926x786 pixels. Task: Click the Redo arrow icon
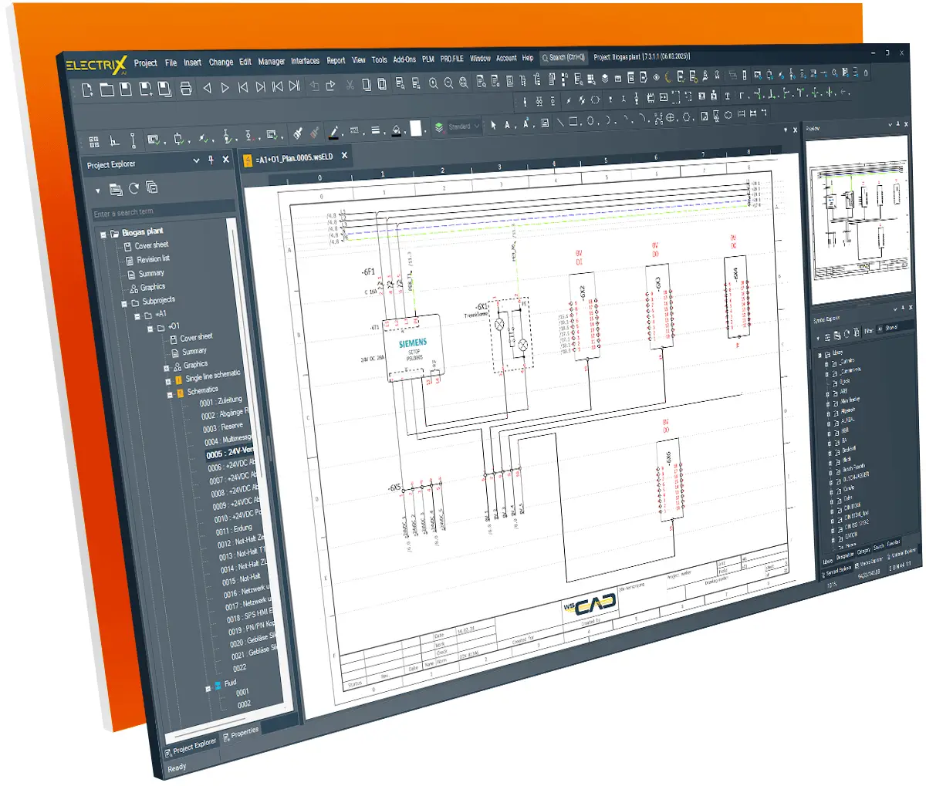click(x=331, y=86)
